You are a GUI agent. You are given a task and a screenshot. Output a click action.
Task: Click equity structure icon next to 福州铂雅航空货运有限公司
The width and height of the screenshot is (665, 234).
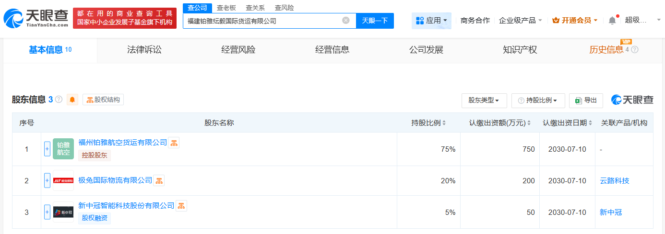click(174, 143)
